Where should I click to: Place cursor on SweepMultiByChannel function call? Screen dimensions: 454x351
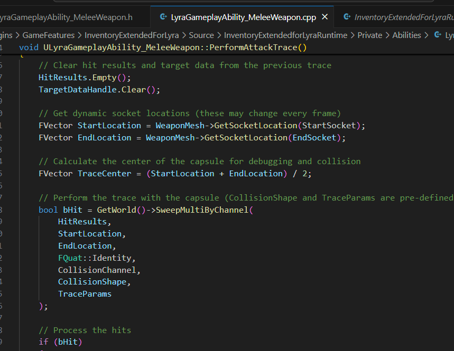pos(205,210)
